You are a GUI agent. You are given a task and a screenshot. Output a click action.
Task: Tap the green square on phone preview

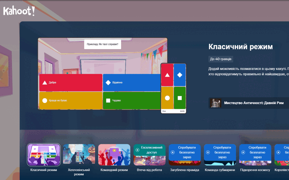coord(180,98)
